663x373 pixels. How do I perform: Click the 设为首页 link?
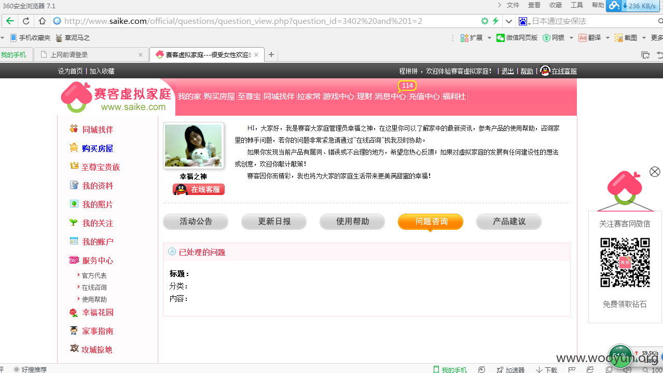tap(70, 71)
